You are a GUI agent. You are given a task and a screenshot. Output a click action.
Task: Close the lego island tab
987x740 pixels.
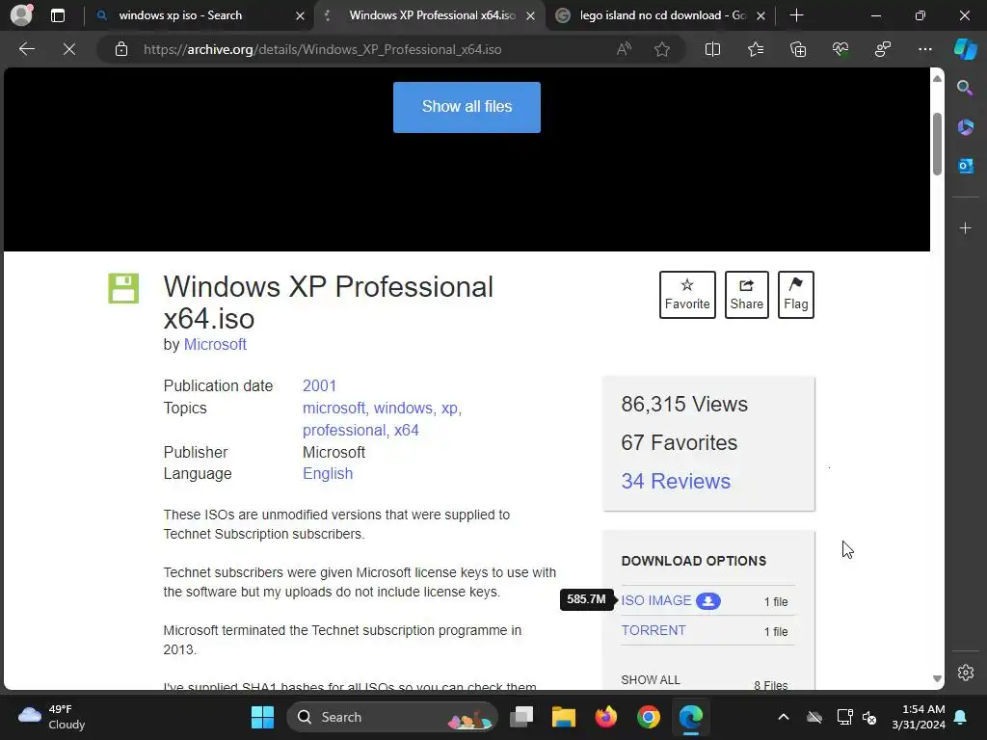tap(761, 15)
